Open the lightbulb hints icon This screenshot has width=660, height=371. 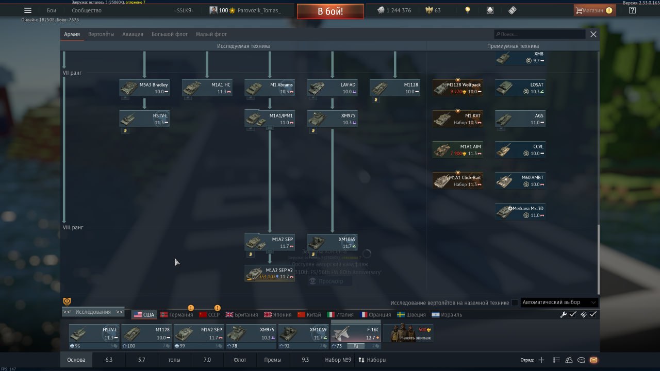(468, 10)
